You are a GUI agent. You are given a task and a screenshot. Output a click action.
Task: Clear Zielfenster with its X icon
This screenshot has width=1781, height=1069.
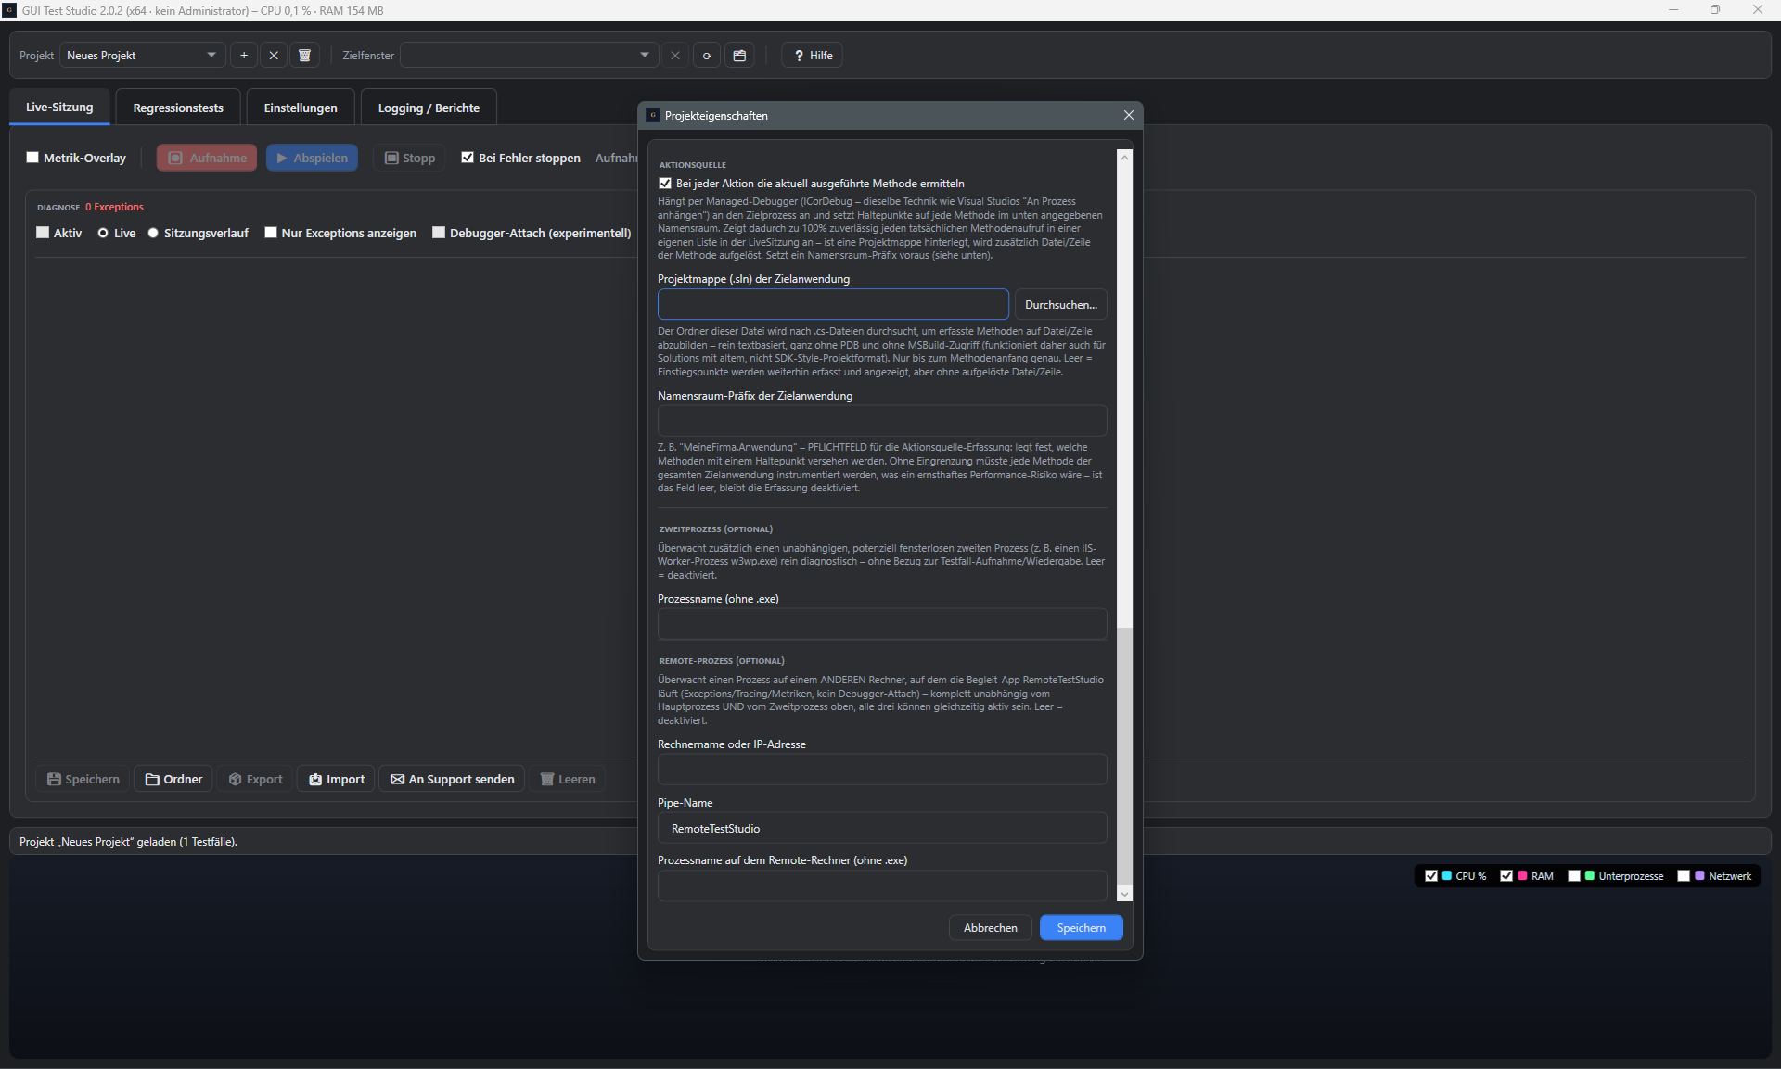pos(675,56)
